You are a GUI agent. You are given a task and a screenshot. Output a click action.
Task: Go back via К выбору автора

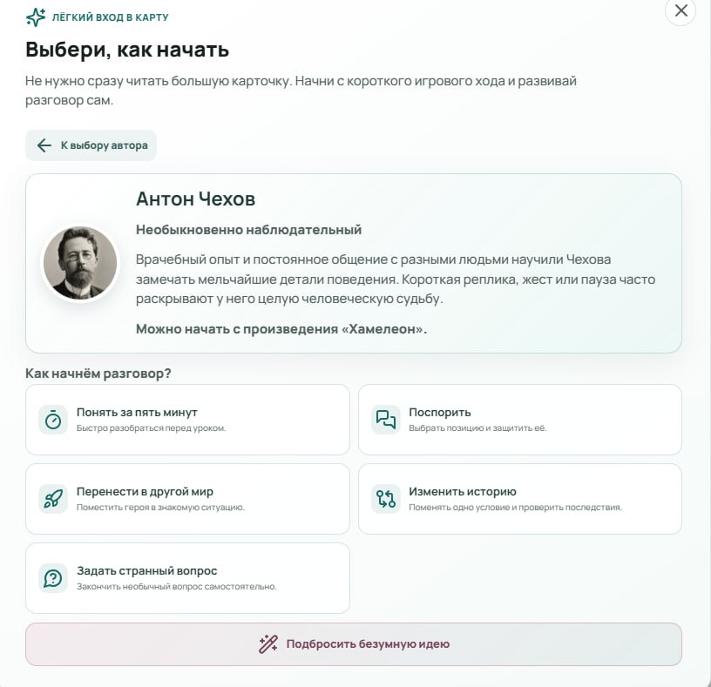91,145
